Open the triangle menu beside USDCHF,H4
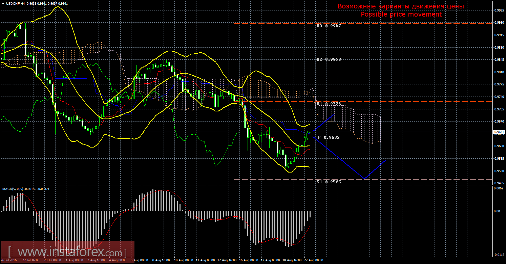 pos(3,3)
